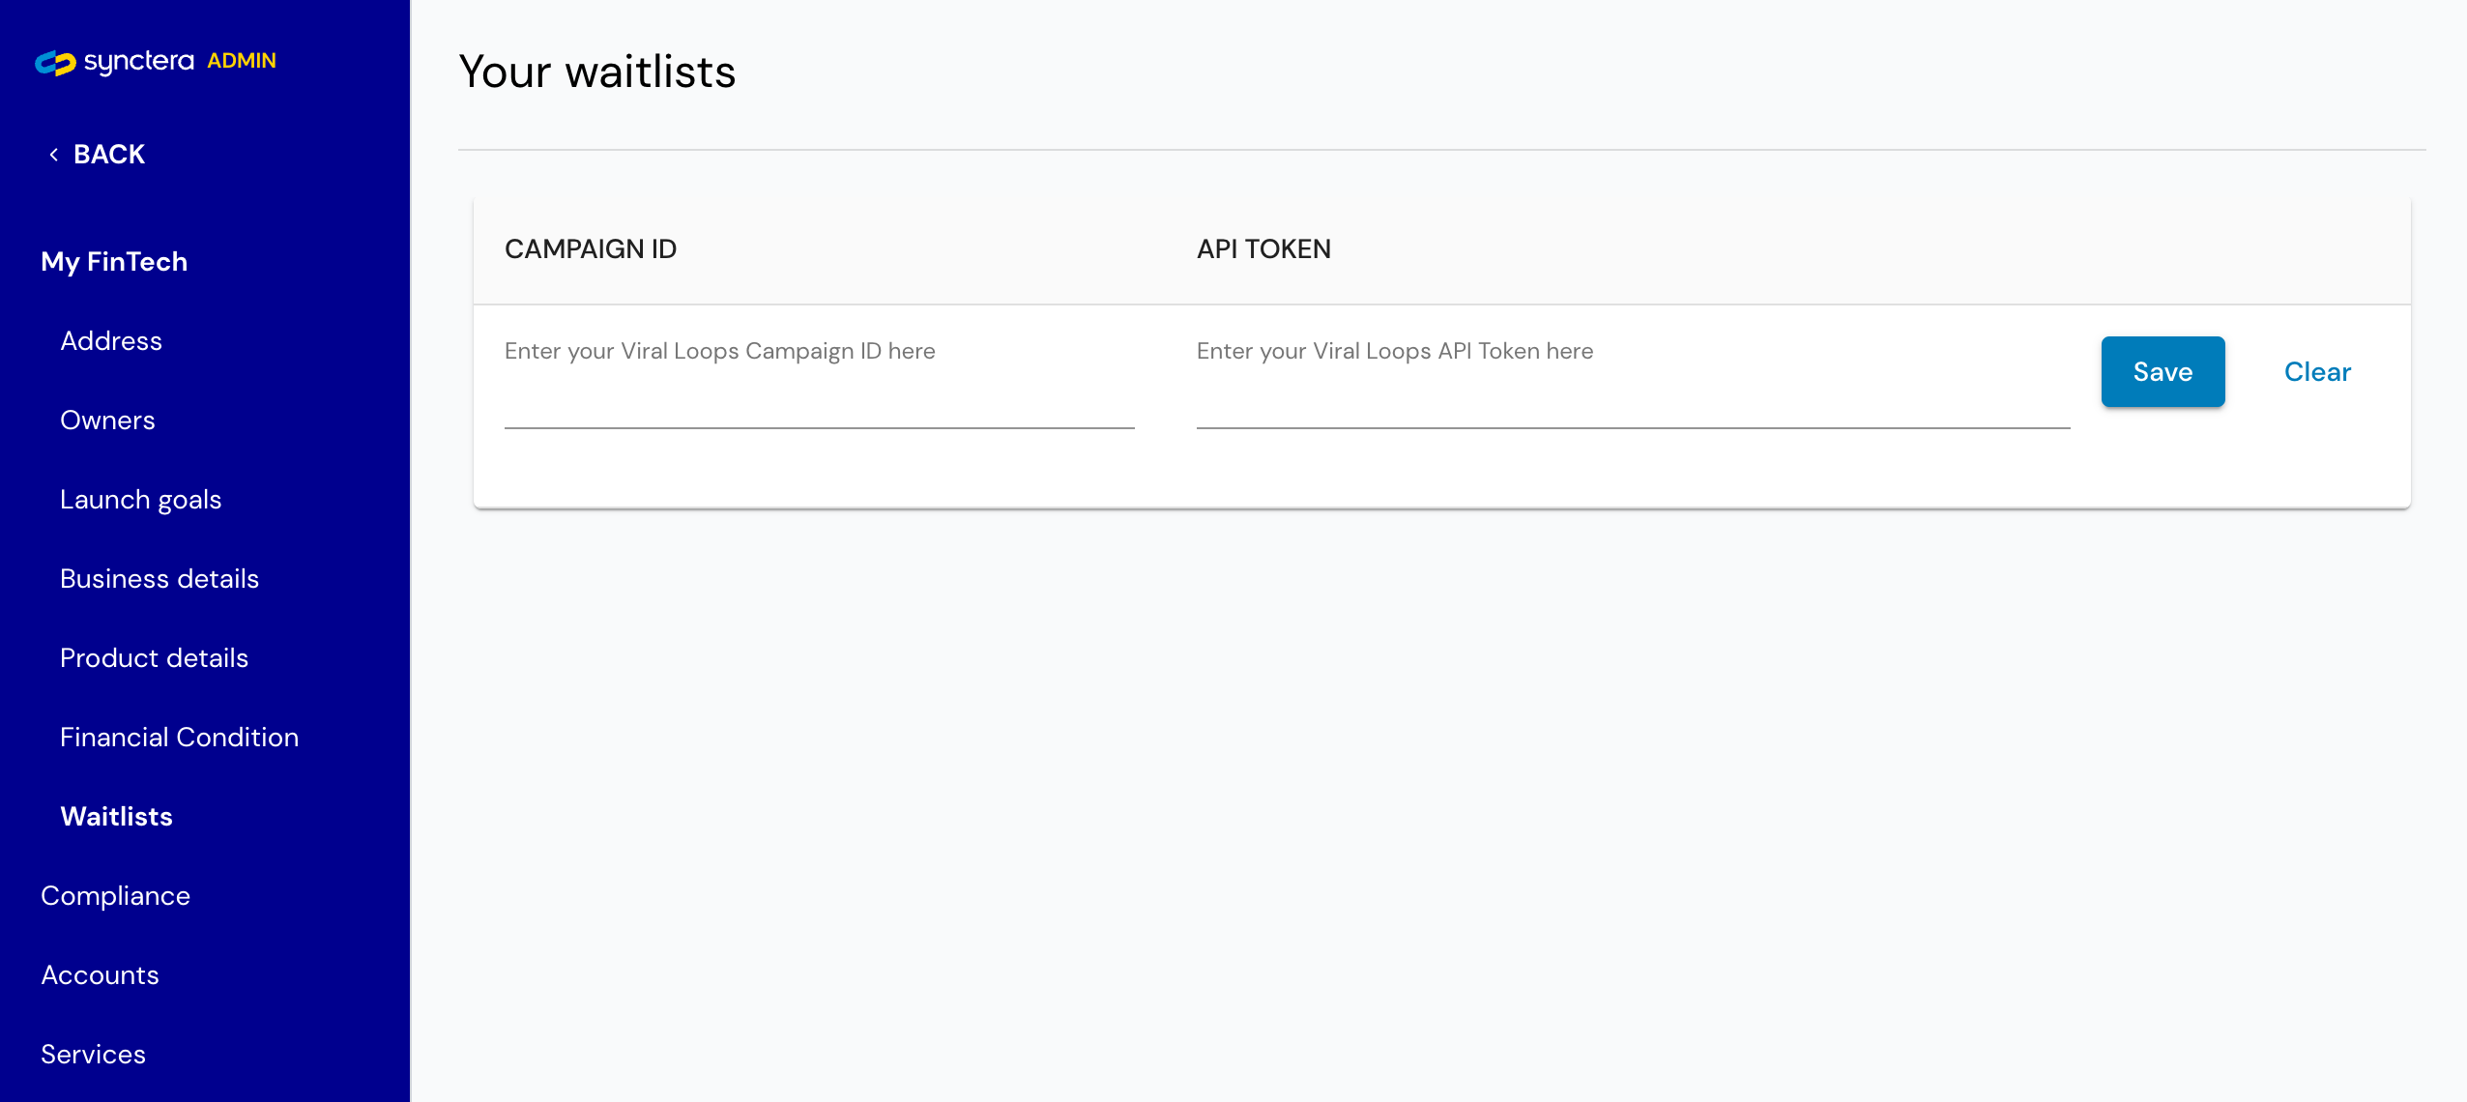Open the Owners sidebar item
The image size is (2467, 1102).
pos(107,420)
